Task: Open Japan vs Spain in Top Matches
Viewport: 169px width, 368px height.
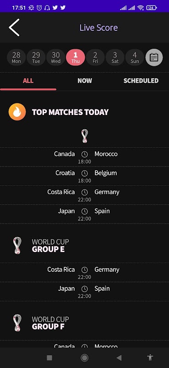Action: click(84, 214)
